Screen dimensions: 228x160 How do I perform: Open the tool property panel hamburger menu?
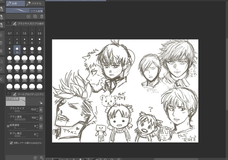click(8, 93)
